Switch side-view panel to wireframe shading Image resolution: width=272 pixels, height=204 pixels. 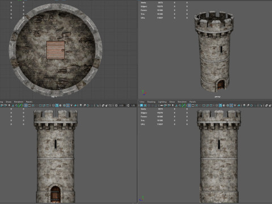[x=216, y=105]
